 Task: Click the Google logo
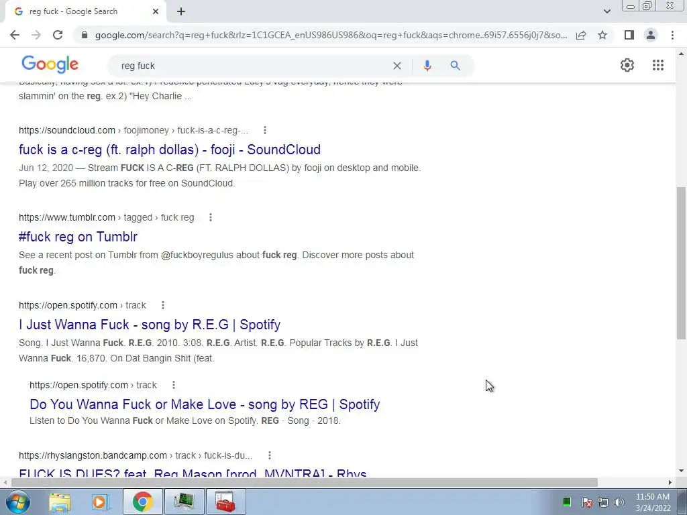pos(50,64)
